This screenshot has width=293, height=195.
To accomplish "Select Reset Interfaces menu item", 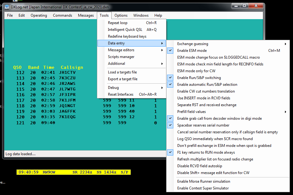I will [x=121, y=94].
